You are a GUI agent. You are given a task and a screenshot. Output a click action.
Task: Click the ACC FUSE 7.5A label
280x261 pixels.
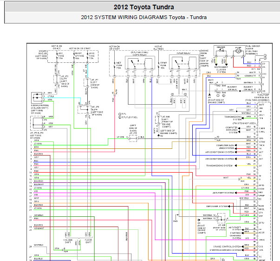point(61,56)
